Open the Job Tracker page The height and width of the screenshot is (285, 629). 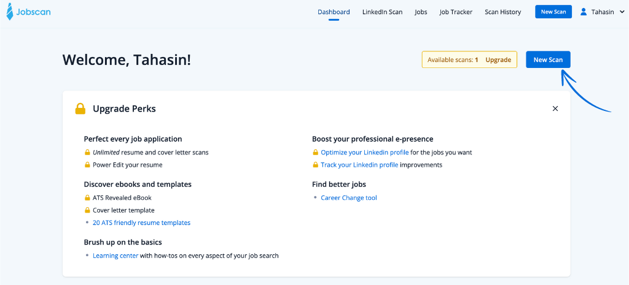pos(456,12)
